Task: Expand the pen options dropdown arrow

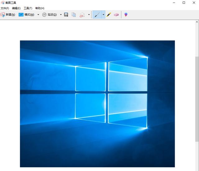Action: click(103, 15)
